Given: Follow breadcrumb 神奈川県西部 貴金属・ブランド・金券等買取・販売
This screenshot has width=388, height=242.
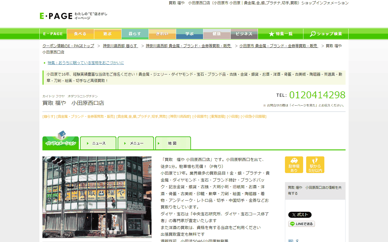Looking at the screenshot, I should tap(189, 46).
